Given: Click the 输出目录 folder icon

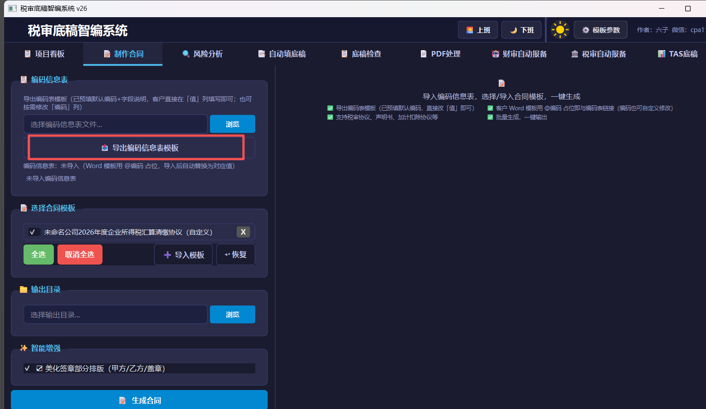Looking at the screenshot, I should (24, 289).
